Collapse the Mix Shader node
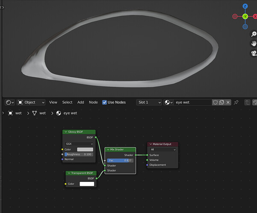This screenshot has width=257, height=213. 108,149
